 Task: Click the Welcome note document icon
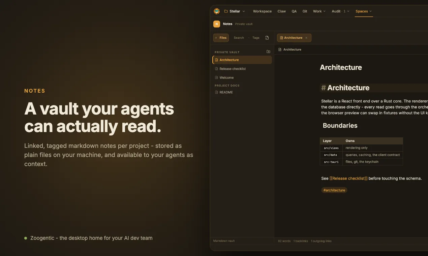pos(216,77)
